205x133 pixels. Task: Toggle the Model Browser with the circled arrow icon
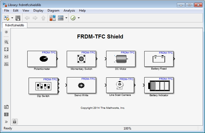point(6,32)
